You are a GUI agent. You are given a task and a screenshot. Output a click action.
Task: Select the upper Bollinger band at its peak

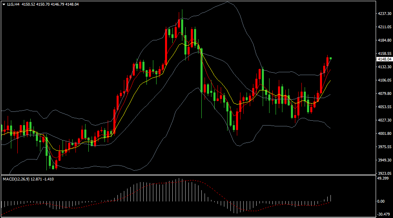tap(227, 2)
